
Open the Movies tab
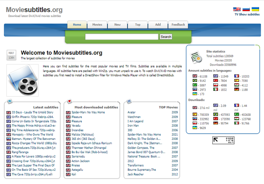97,25
